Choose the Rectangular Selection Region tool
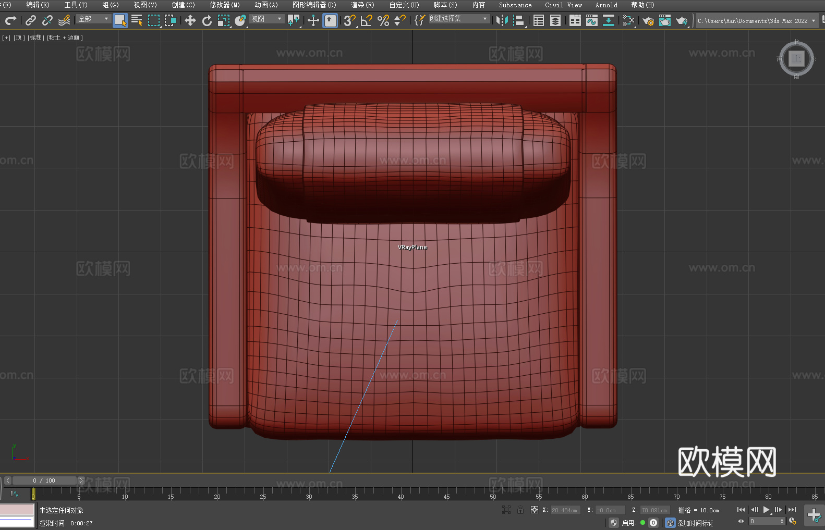This screenshot has height=530, width=825. 154,20
